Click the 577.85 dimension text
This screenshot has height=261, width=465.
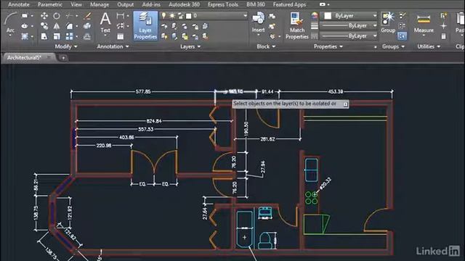coord(143,91)
